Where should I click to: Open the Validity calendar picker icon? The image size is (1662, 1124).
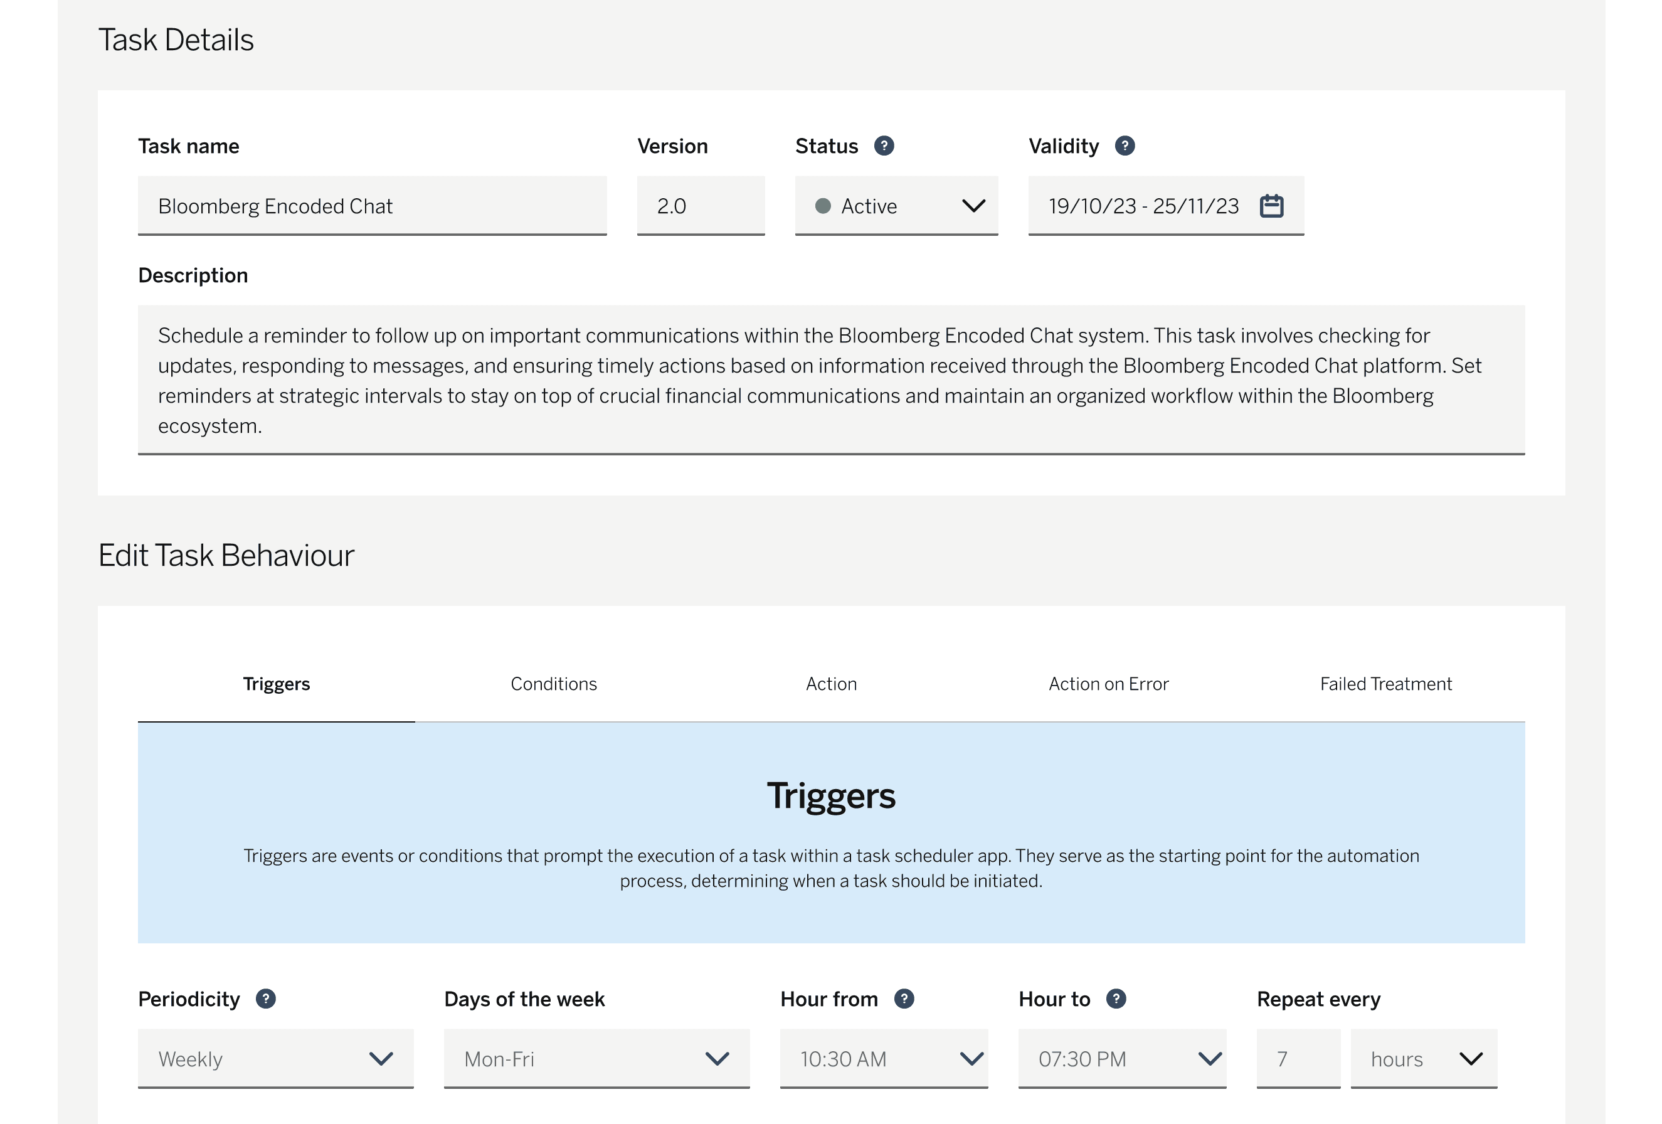[x=1271, y=206]
